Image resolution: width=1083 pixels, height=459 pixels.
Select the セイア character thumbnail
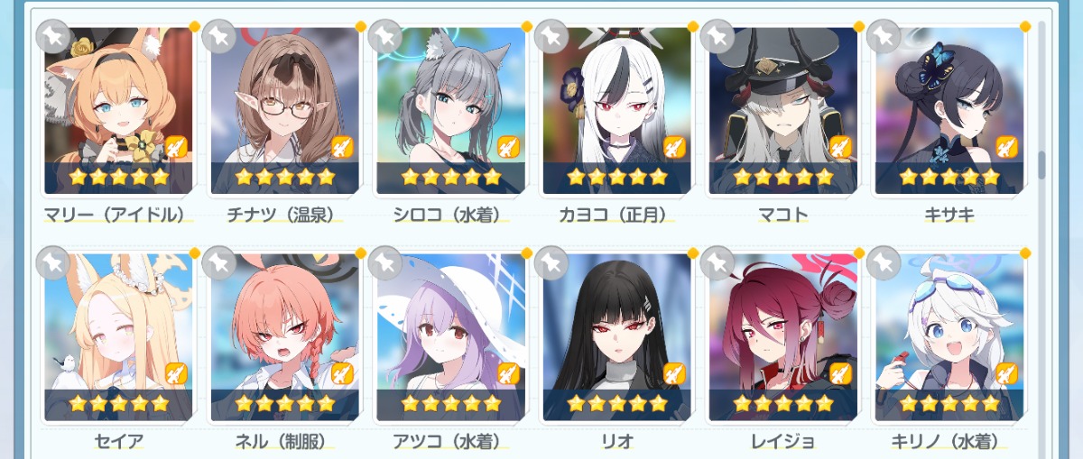(x=117, y=336)
